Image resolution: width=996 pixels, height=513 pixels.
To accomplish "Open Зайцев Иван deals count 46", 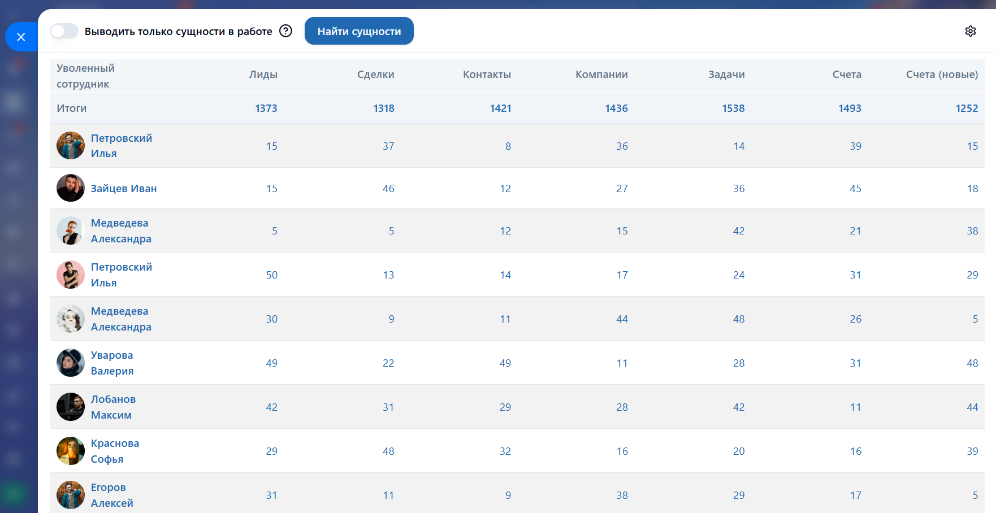I will [x=388, y=189].
